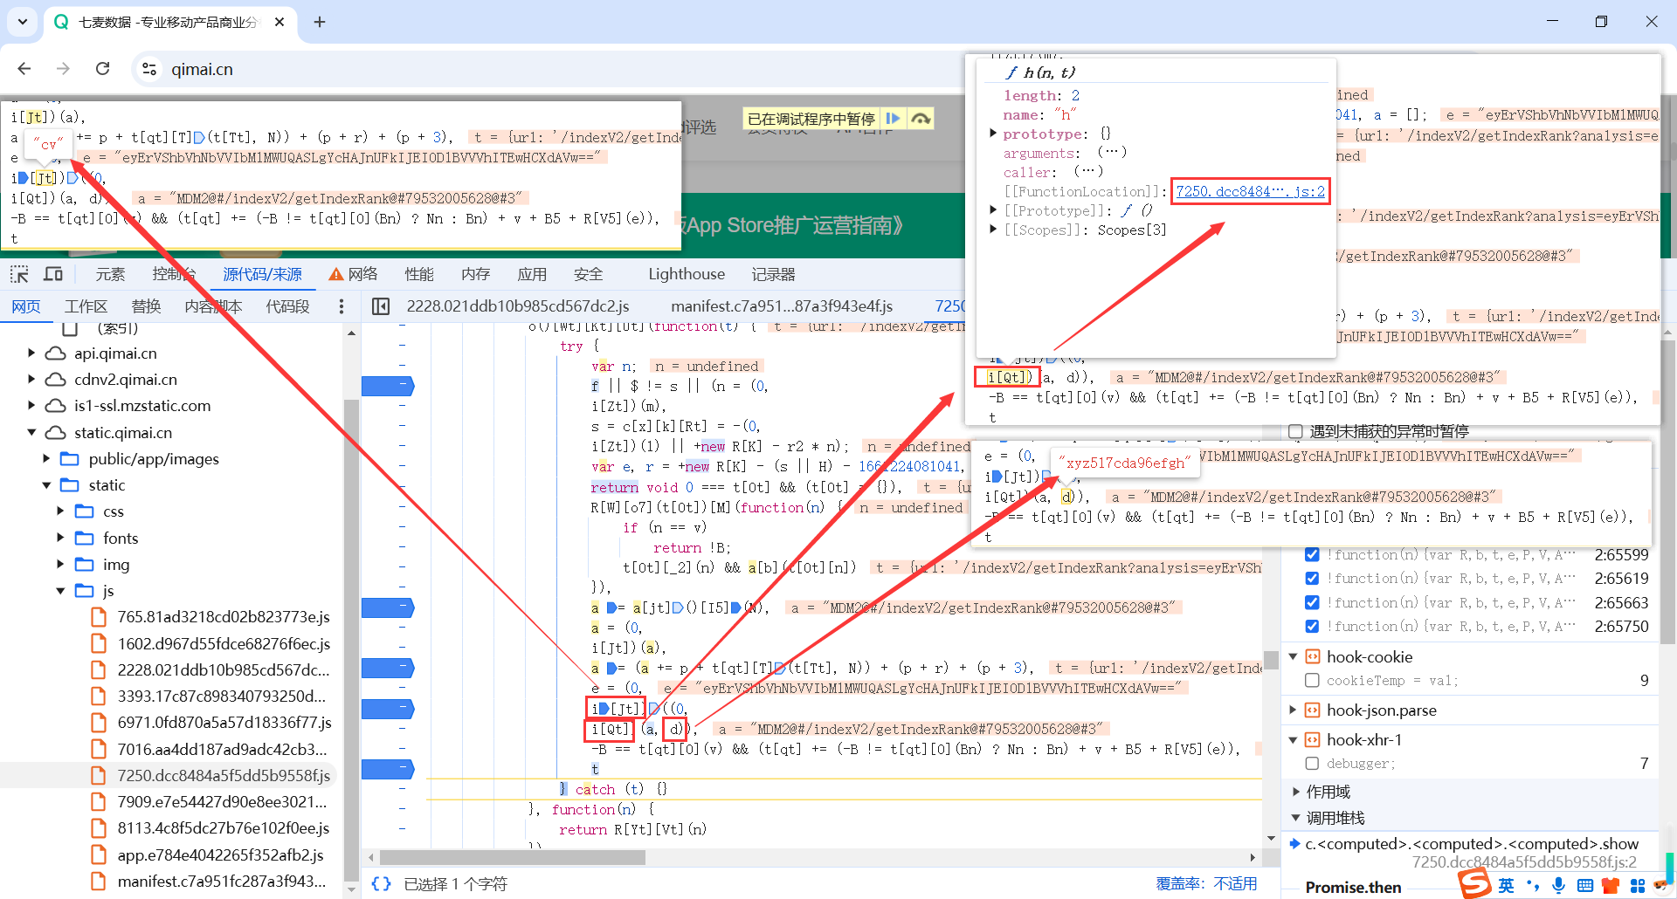This screenshot has width=1677, height=899.
Task: Expand the fonts folder
Action: 60,538
